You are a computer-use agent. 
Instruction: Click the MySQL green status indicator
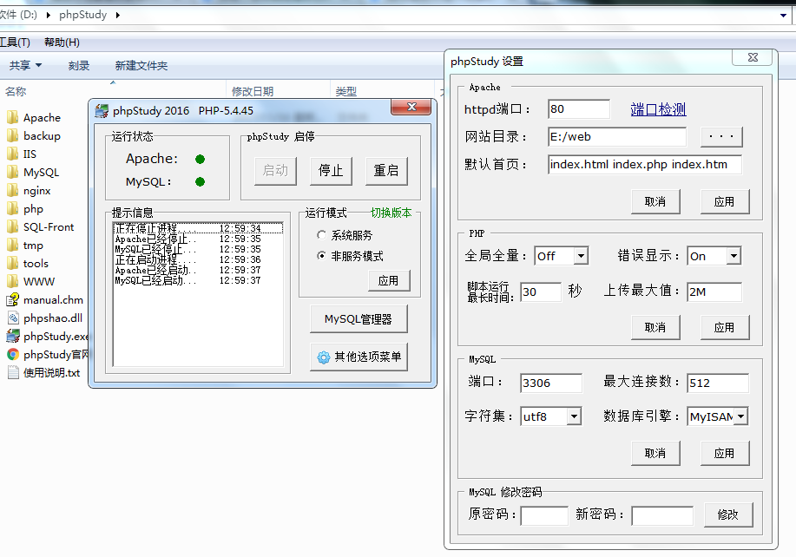pyautogui.click(x=200, y=181)
